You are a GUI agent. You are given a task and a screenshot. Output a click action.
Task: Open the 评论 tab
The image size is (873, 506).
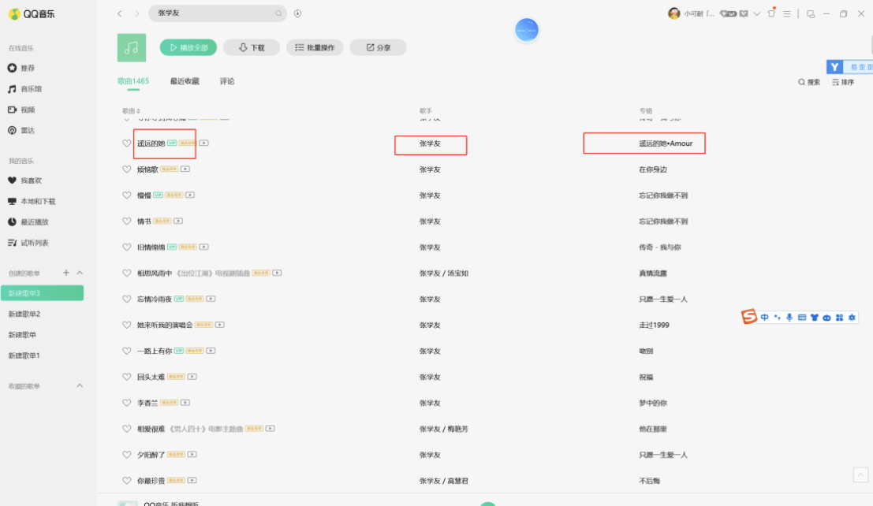[x=226, y=81]
